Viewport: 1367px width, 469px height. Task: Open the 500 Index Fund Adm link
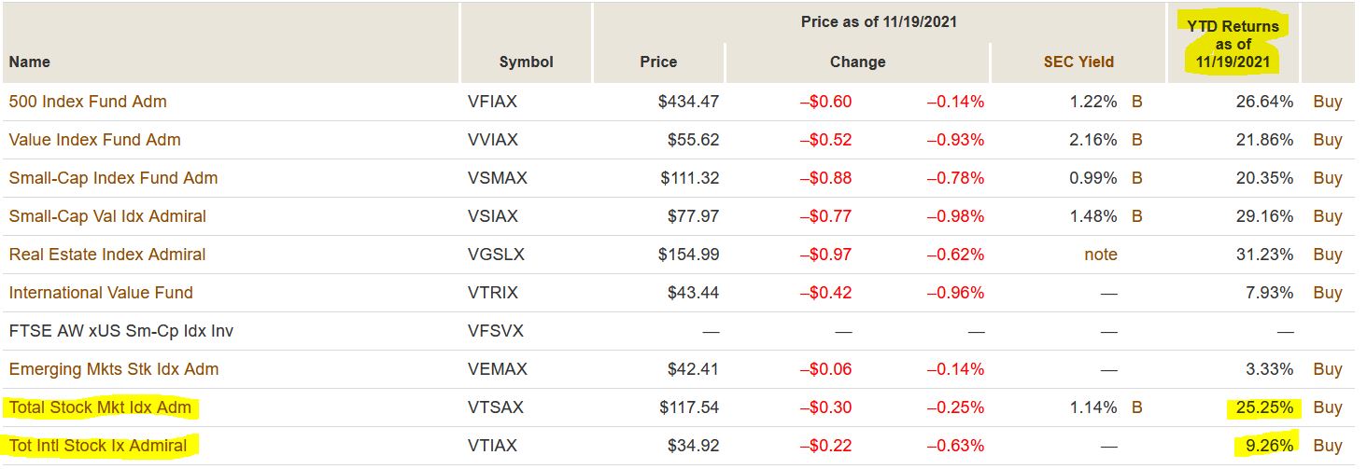tap(88, 101)
